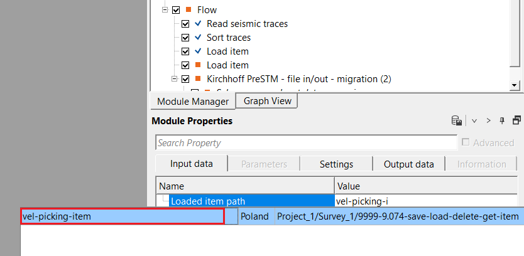
Task: Click the blue checkmark beside Read seismic traces
Action: (199, 24)
